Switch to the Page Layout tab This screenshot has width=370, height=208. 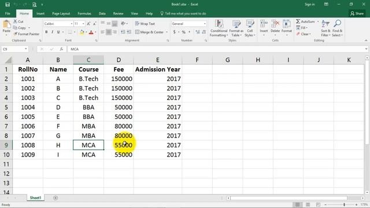pyautogui.click(x=61, y=13)
